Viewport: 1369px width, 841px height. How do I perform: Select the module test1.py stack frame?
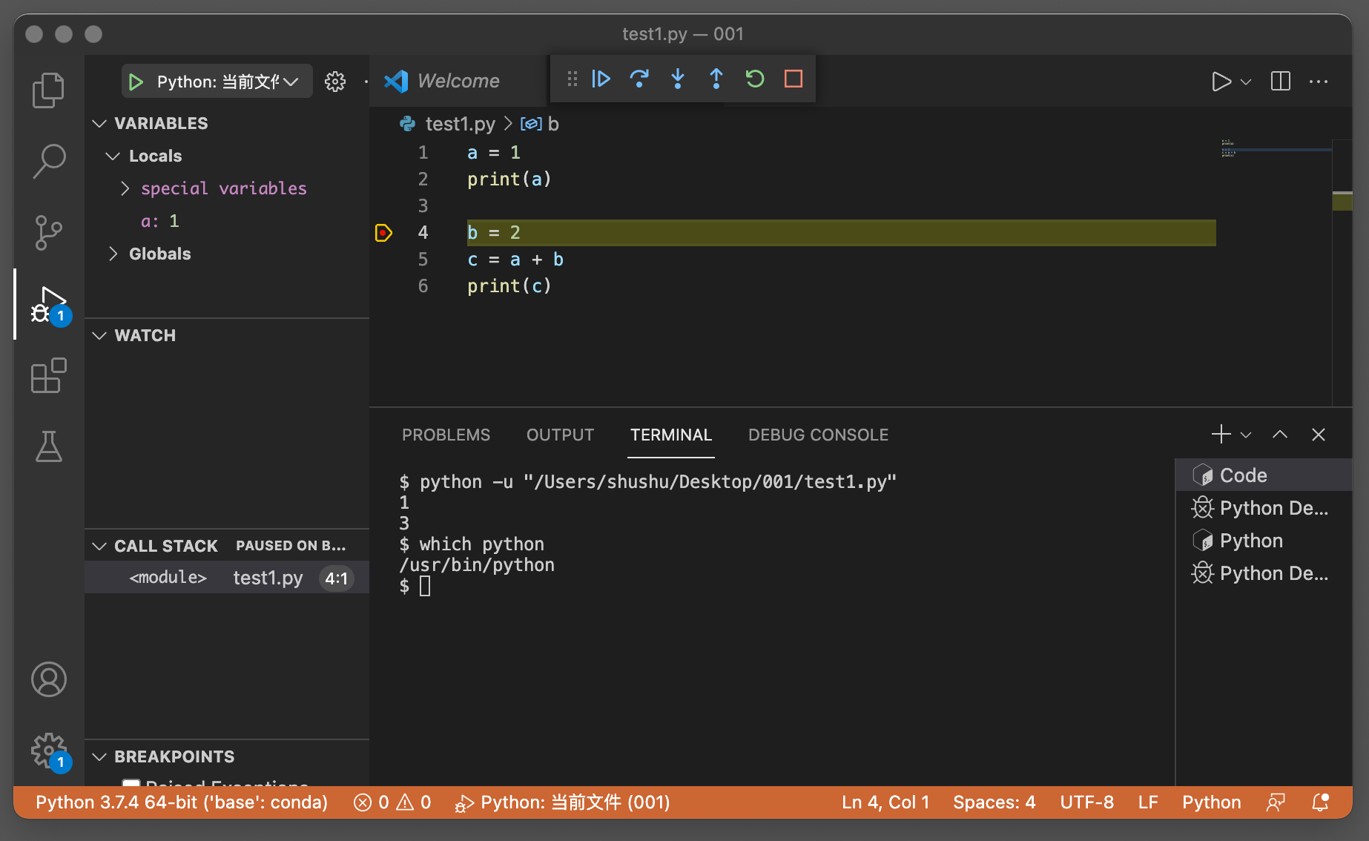[227, 578]
